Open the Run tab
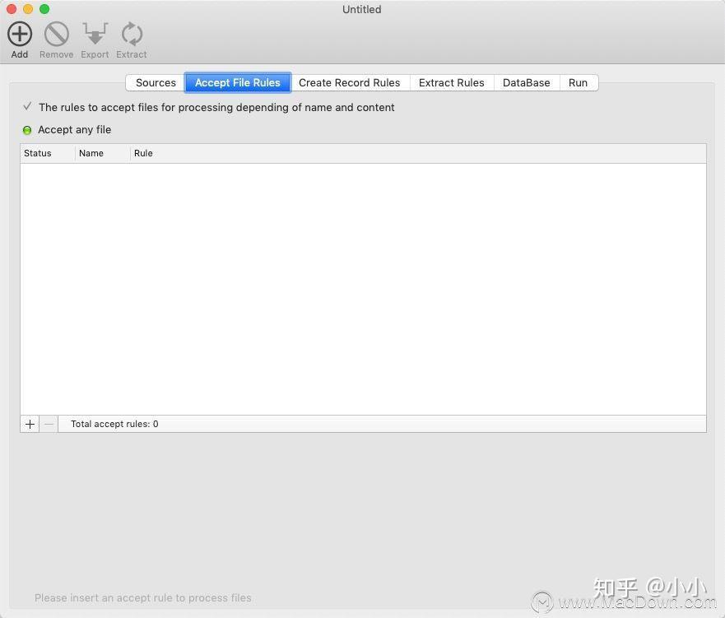The image size is (725, 618). 578,82
